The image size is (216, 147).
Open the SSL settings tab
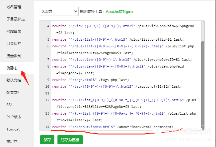click(10, 105)
